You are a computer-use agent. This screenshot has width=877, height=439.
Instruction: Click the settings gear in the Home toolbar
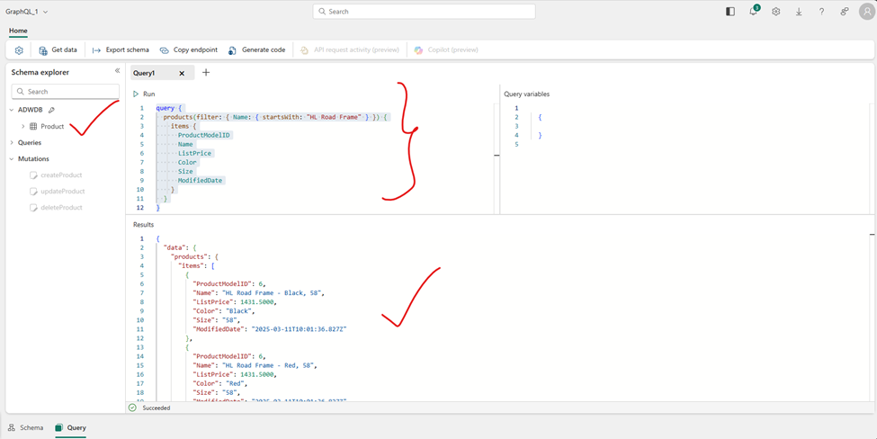coord(19,50)
